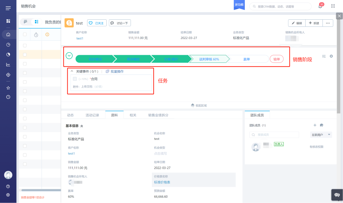Open the app grid launcher icon
The height and width of the screenshot is (203, 343).
[x=333, y=6]
